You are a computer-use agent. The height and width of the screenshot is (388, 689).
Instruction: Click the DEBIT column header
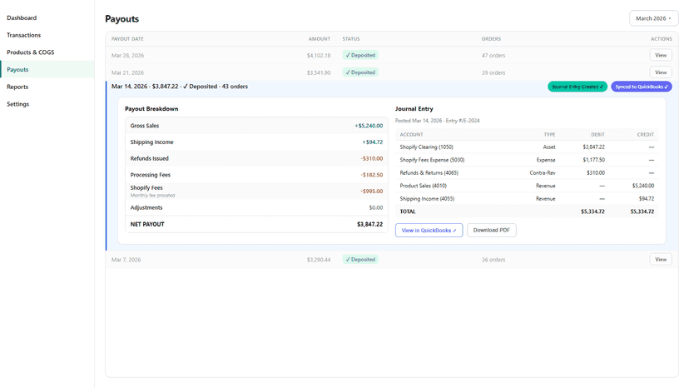click(x=597, y=135)
